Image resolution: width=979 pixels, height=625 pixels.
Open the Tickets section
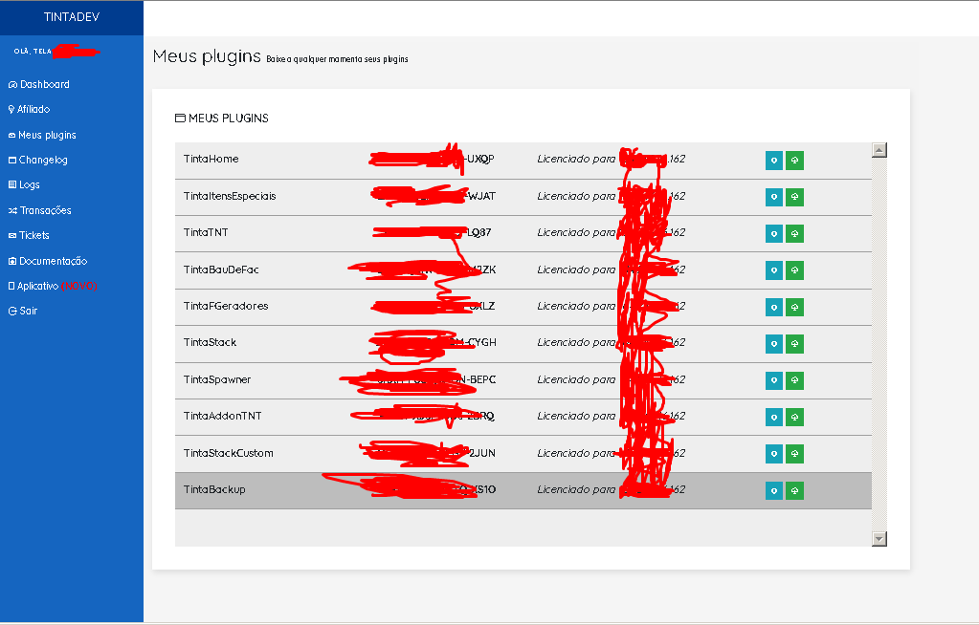pos(34,235)
